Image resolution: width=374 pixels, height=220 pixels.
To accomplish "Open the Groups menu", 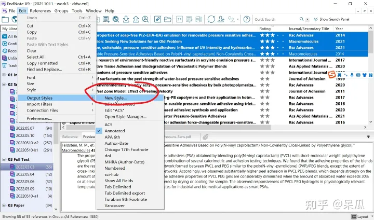I will [x=61, y=11].
